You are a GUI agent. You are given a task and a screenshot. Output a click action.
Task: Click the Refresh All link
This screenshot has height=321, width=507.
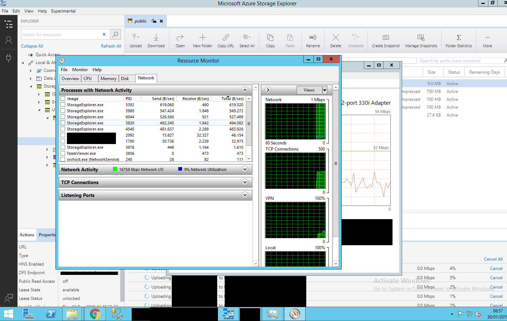(x=111, y=46)
